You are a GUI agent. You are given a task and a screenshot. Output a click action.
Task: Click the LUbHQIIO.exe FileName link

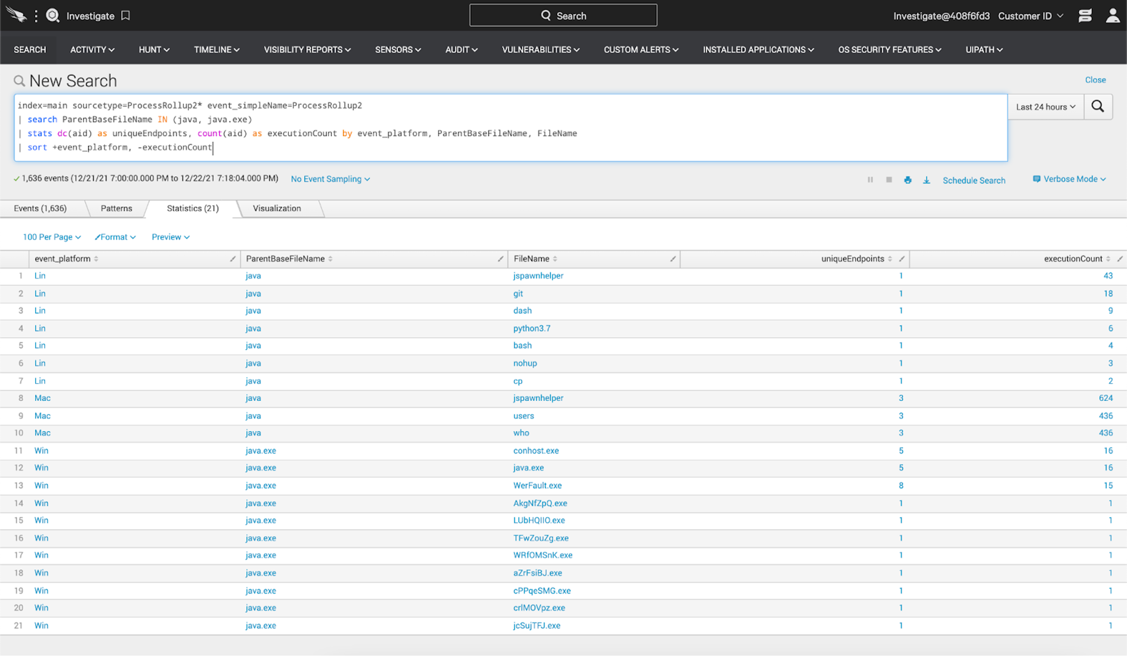click(x=539, y=520)
